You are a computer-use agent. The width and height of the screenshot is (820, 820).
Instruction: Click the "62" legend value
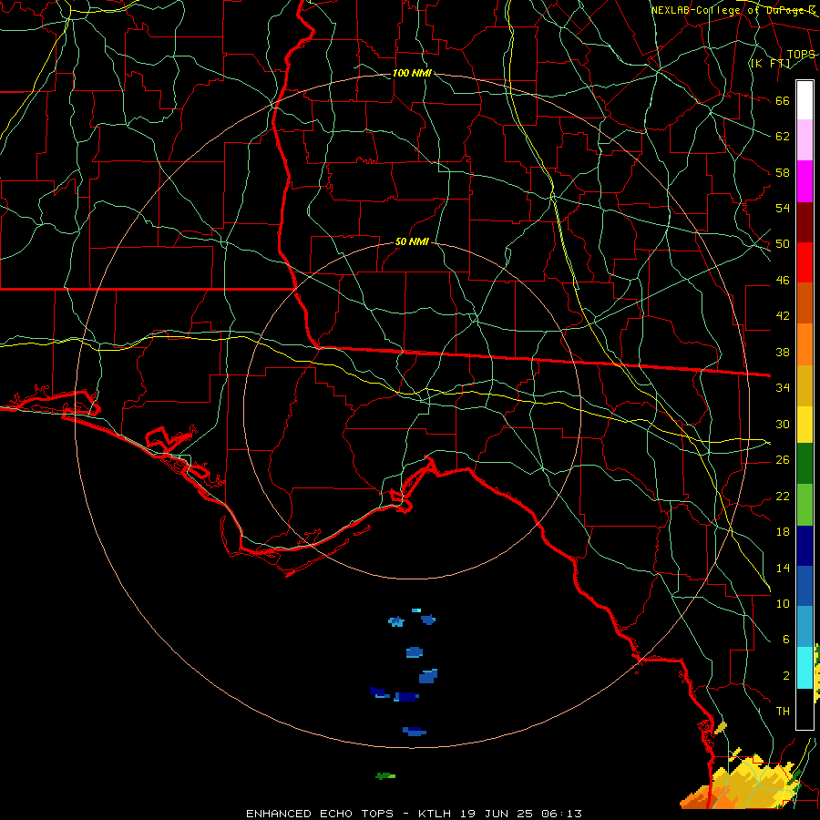(783, 137)
